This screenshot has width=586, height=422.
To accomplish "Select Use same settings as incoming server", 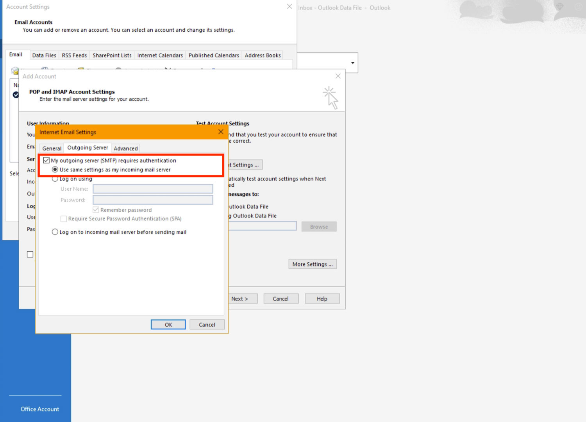I will point(55,170).
